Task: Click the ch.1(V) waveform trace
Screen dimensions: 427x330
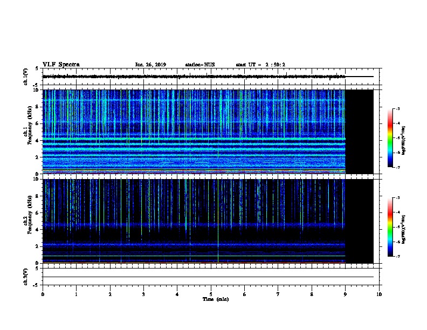Action: pos(208,77)
